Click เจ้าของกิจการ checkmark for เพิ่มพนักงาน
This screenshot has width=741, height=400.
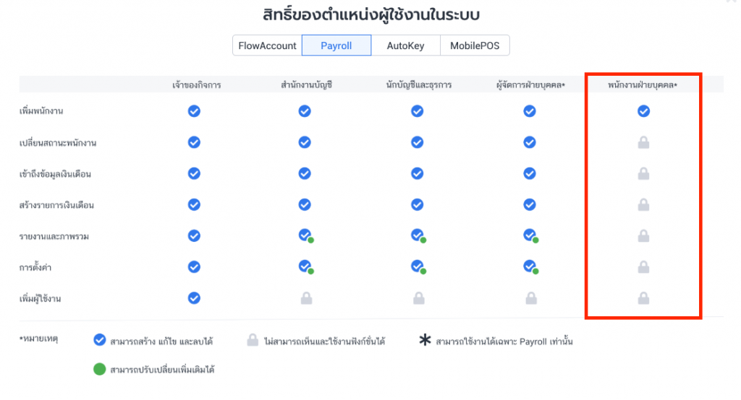click(x=194, y=111)
